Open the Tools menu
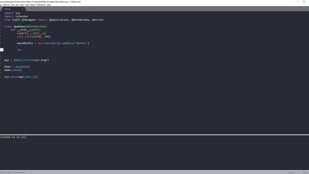The width and height of the screenshot is (309, 174). [28, 5]
